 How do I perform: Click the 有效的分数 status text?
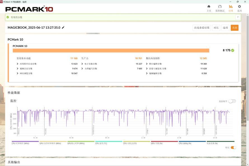17,17
